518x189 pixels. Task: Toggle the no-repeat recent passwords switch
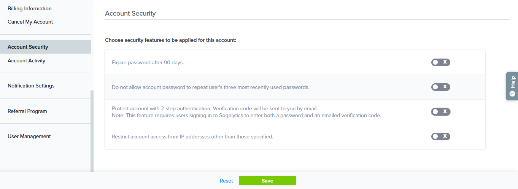pos(440,87)
